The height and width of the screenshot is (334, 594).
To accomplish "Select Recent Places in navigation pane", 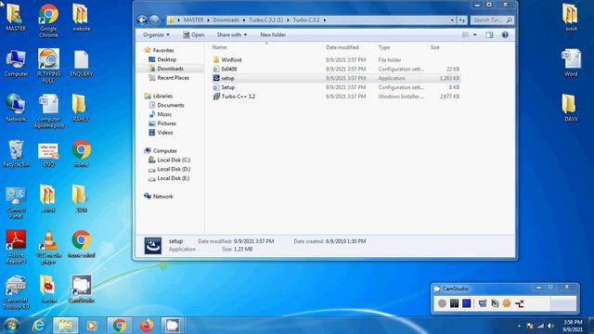I will 174,78.
